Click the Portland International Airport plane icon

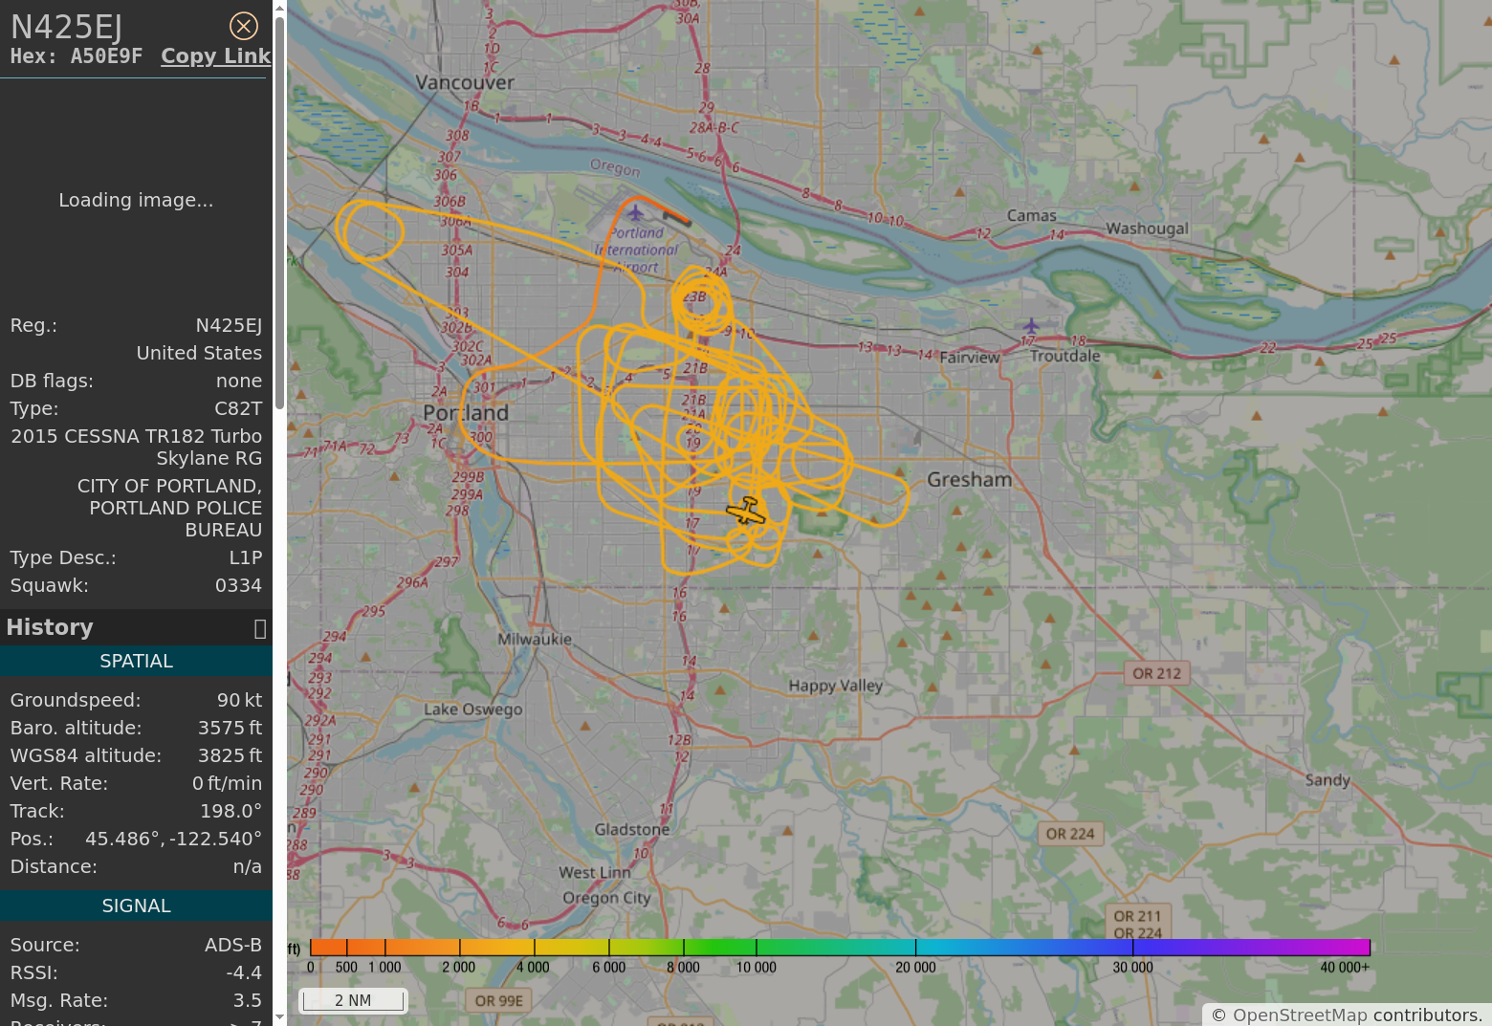(635, 212)
